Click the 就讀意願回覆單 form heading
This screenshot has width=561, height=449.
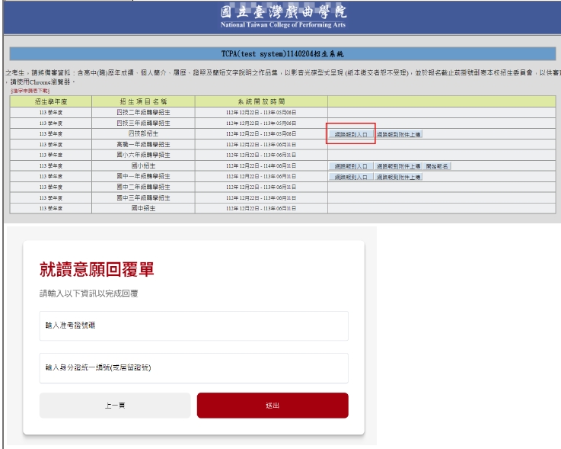(97, 270)
